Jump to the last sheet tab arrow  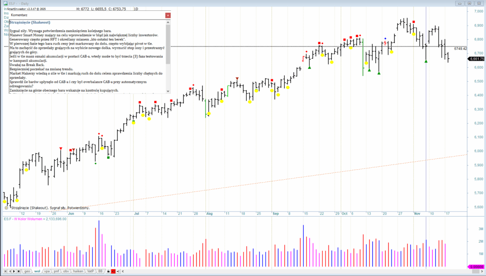19,271
